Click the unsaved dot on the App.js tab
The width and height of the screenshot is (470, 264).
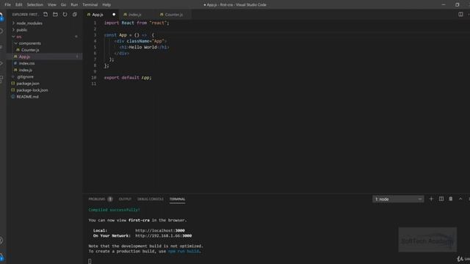pos(114,15)
